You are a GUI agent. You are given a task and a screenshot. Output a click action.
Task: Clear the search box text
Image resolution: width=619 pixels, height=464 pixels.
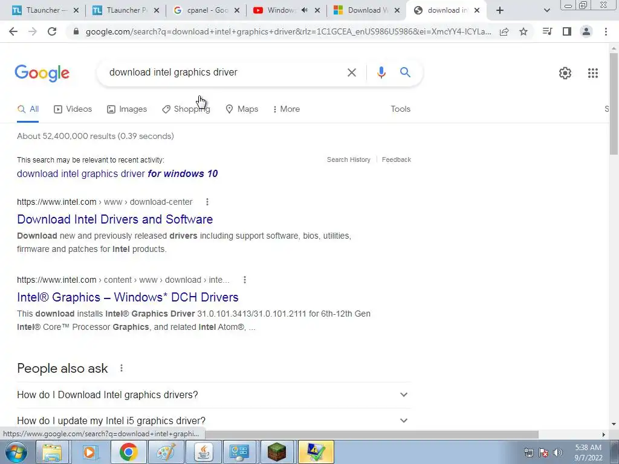coord(351,72)
